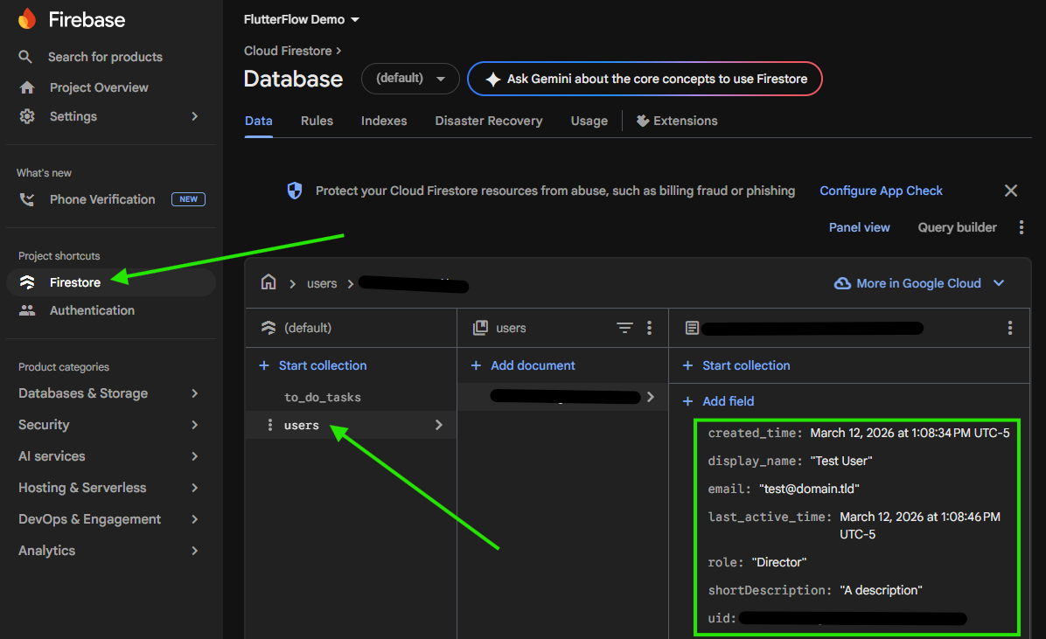The width and height of the screenshot is (1046, 639).
Task: Open Query builder
Action: (958, 227)
